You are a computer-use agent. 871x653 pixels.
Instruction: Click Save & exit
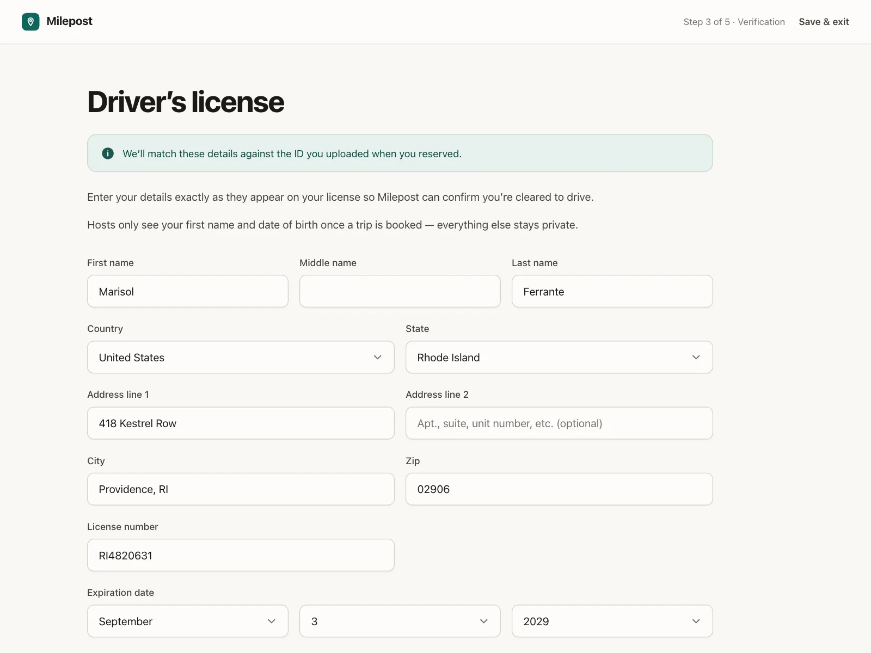pos(824,22)
